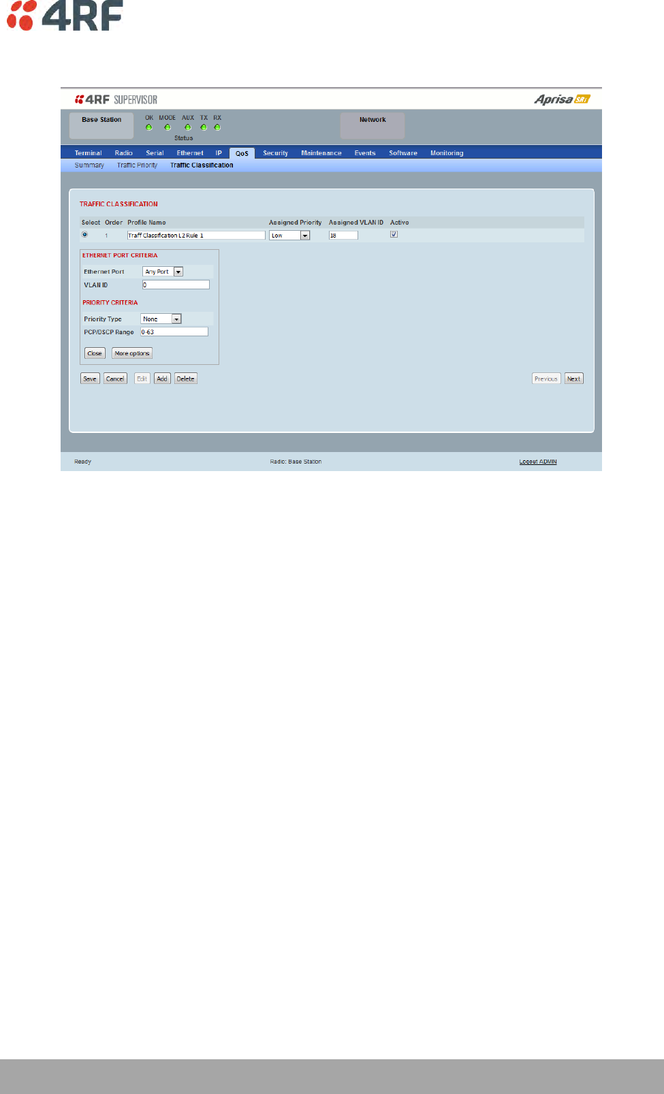Viewport: 664px width, 1094px height.
Task: Open the Ethernet tab
Action: point(190,153)
